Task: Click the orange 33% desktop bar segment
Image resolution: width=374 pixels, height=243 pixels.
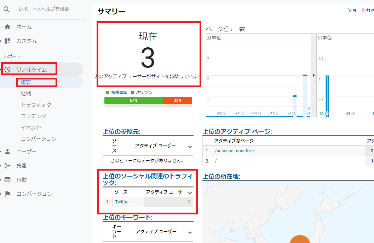Action: 178,100
